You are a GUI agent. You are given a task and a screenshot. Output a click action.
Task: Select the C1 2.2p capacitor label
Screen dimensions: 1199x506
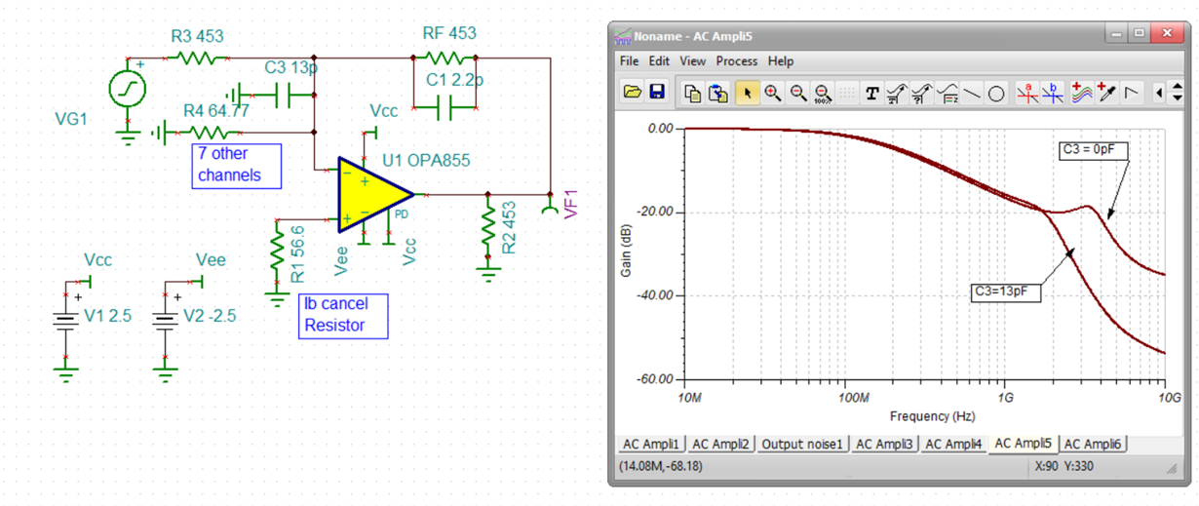[455, 81]
